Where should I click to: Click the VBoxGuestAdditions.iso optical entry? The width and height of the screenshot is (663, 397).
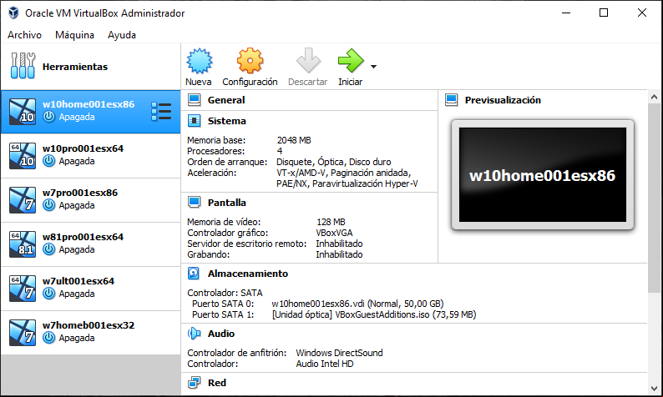(374, 314)
